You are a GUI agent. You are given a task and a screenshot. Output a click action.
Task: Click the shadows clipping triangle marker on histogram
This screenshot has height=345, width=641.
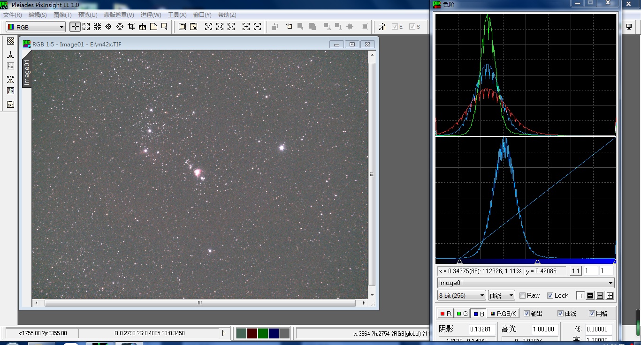coord(459,261)
